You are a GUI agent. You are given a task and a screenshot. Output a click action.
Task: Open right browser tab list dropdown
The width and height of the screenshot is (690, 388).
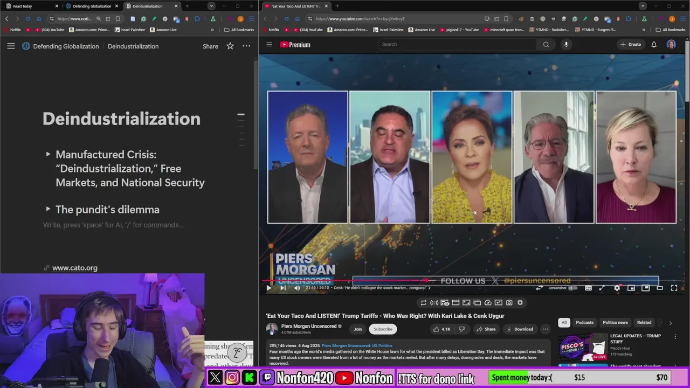point(643,6)
